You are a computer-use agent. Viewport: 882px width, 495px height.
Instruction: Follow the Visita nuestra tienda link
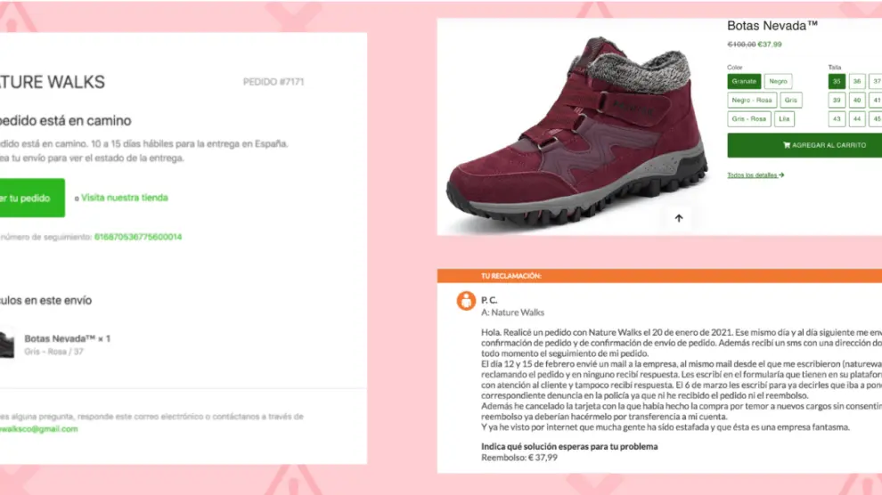coord(125,198)
